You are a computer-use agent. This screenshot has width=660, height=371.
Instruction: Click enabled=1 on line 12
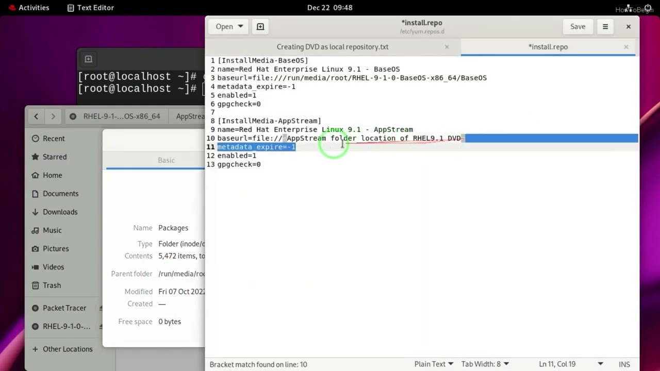pyautogui.click(x=237, y=156)
